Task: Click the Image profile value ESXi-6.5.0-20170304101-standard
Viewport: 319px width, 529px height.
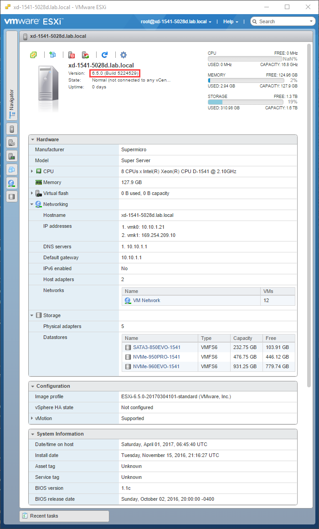Action: (176, 396)
